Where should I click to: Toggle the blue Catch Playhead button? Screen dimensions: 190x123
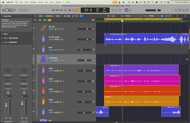click(81, 16)
